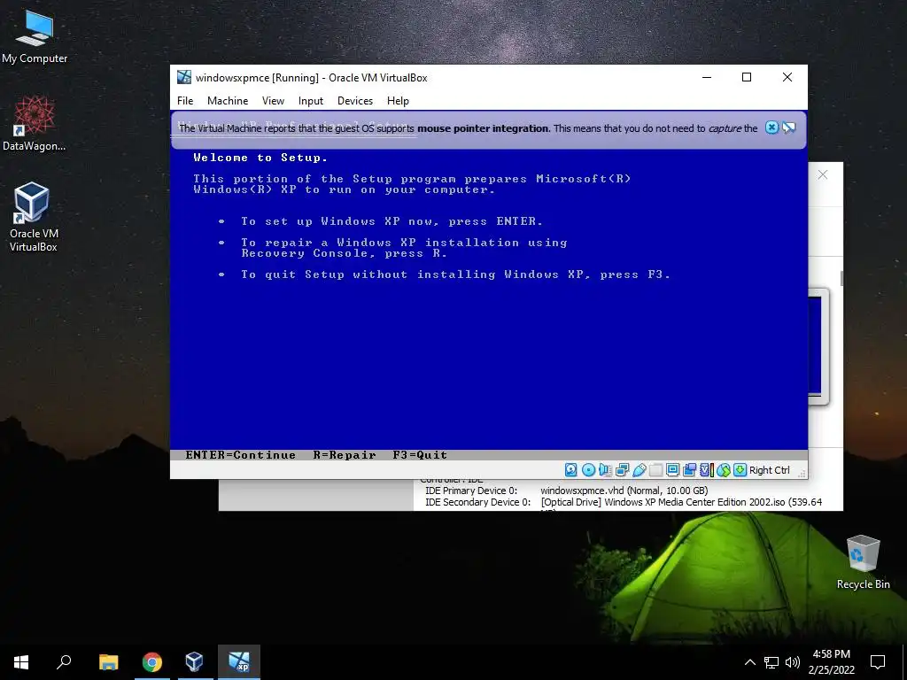Screen dimensions: 907x680
Task: Click F3=Quit in setup status line
Action: [420, 455]
